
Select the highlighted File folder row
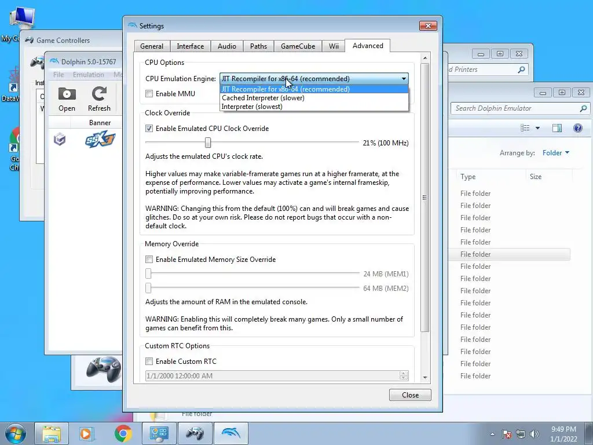tap(509, 254)
